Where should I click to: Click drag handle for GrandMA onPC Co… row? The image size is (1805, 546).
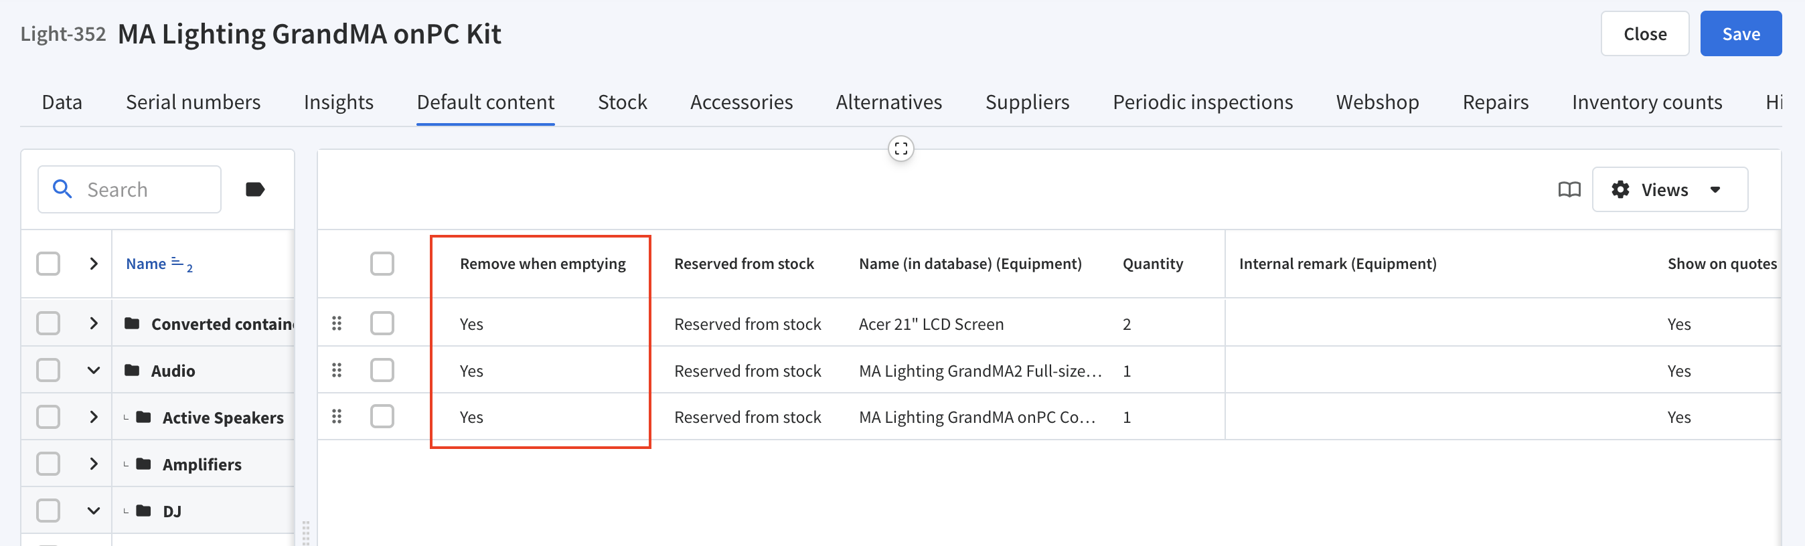click(x=337, y=416)
